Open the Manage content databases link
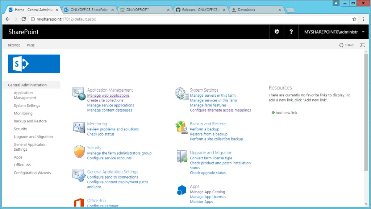Screen dimensions: 371x209 pos(109,110)
